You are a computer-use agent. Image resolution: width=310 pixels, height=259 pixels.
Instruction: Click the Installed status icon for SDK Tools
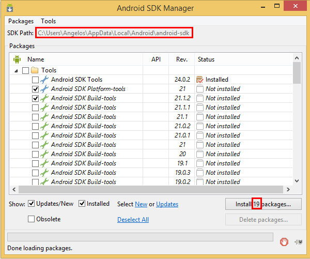[x=199, y=80]
